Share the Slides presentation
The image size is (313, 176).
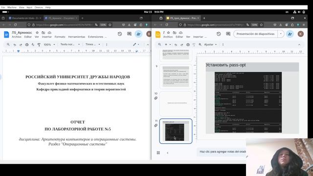coord(290,34)
